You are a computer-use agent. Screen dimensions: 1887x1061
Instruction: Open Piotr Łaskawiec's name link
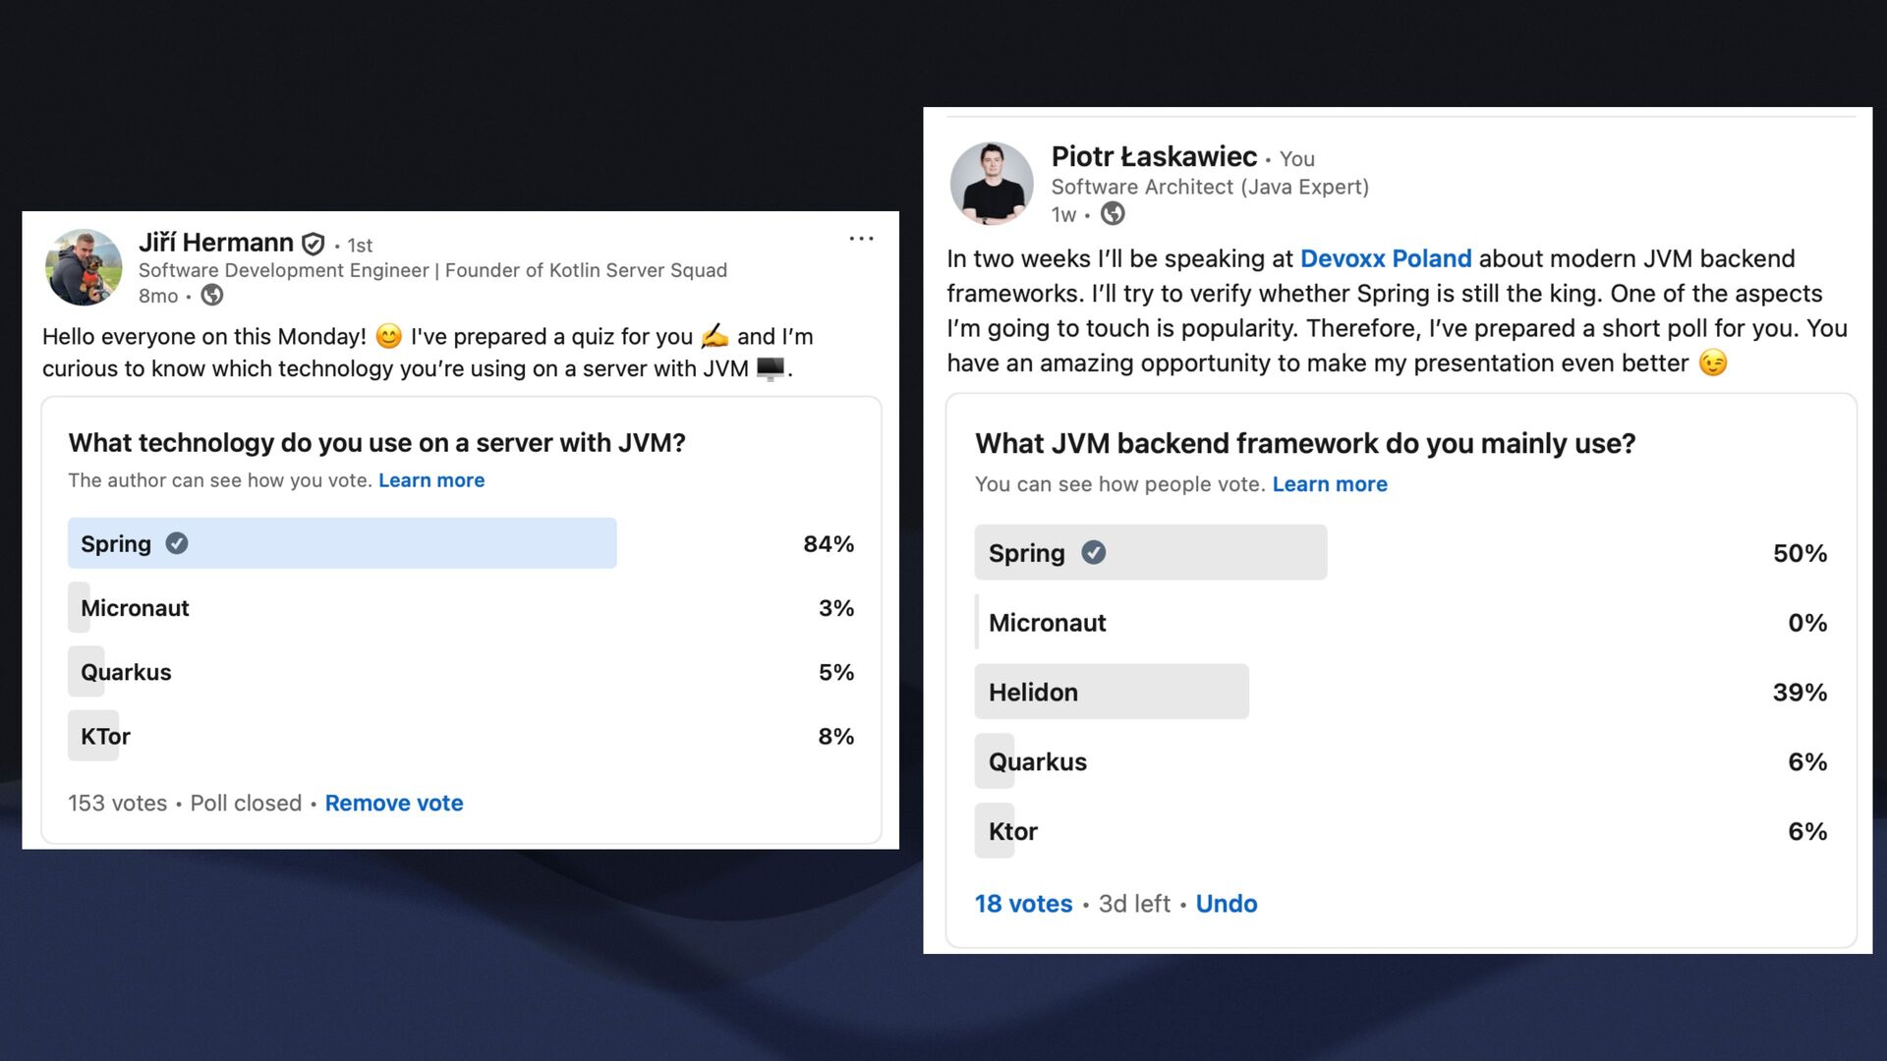(1154, 157)
